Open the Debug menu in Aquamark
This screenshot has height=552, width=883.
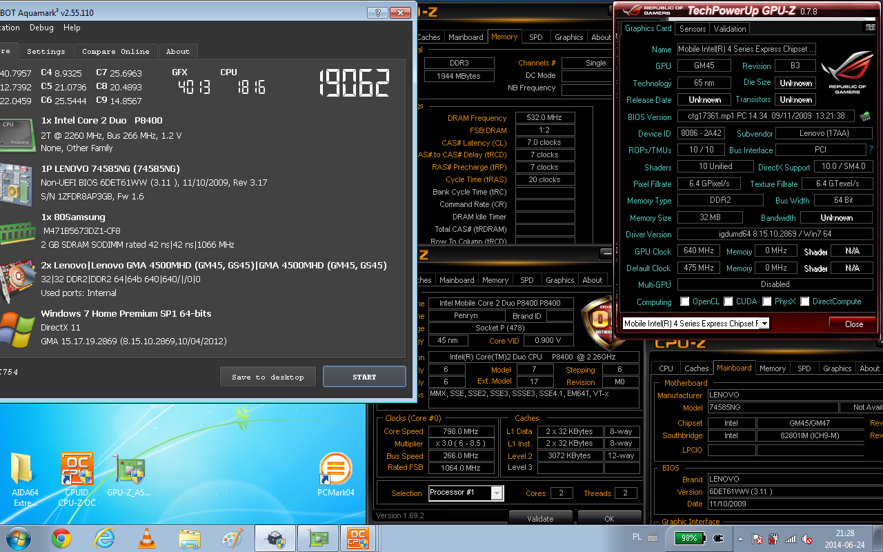point(41,28)
